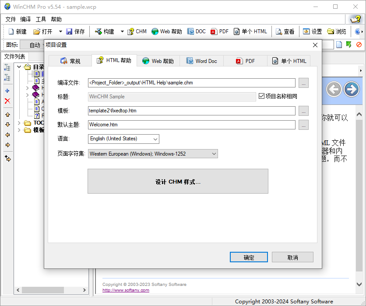This screenshot has width=366, height=306.
Task: Expand the first purple book tree node
Action: click(27, 88)
